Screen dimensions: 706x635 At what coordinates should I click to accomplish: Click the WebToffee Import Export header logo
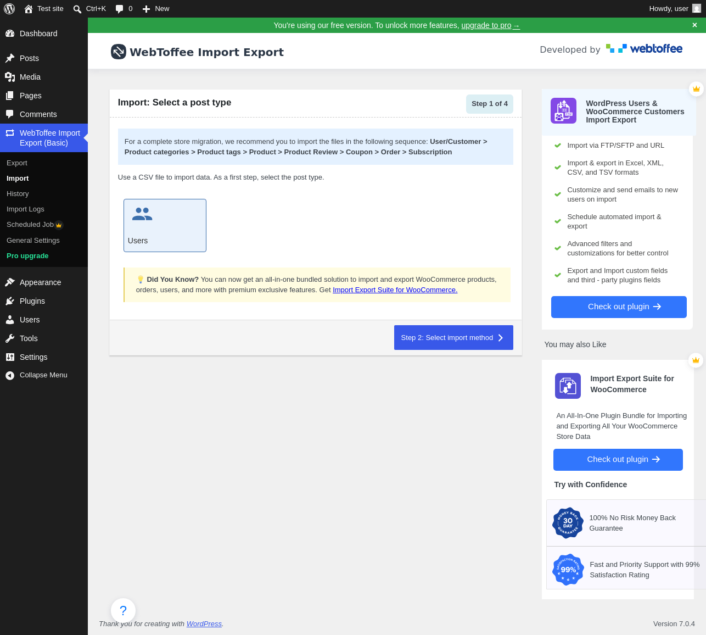click(119, 52)
